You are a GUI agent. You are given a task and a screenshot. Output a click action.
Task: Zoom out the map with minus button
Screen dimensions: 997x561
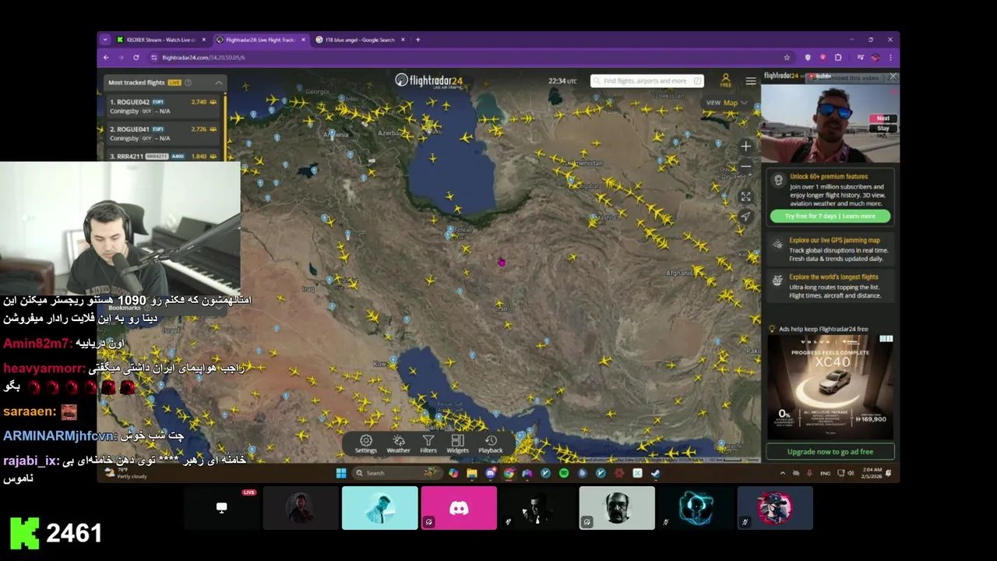pos(745,166)
